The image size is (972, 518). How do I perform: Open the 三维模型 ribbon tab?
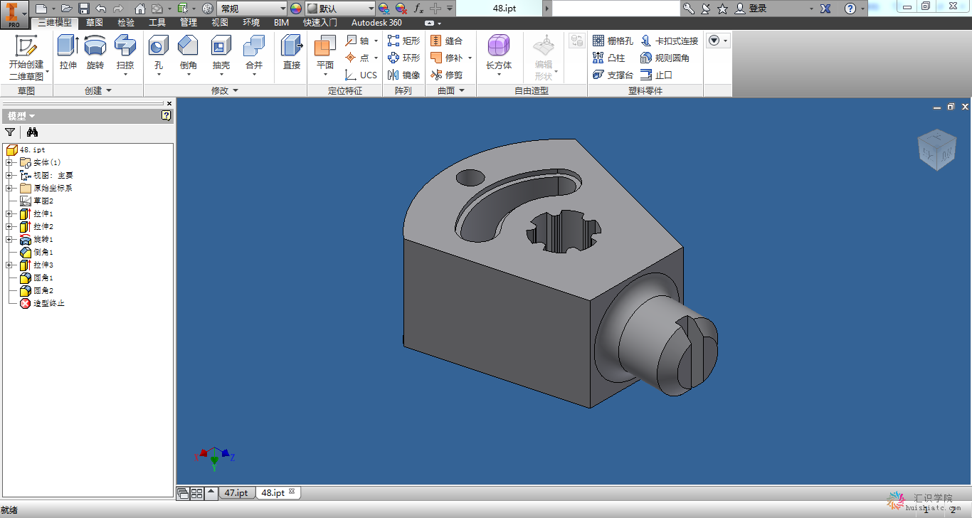tap(55, 23)
